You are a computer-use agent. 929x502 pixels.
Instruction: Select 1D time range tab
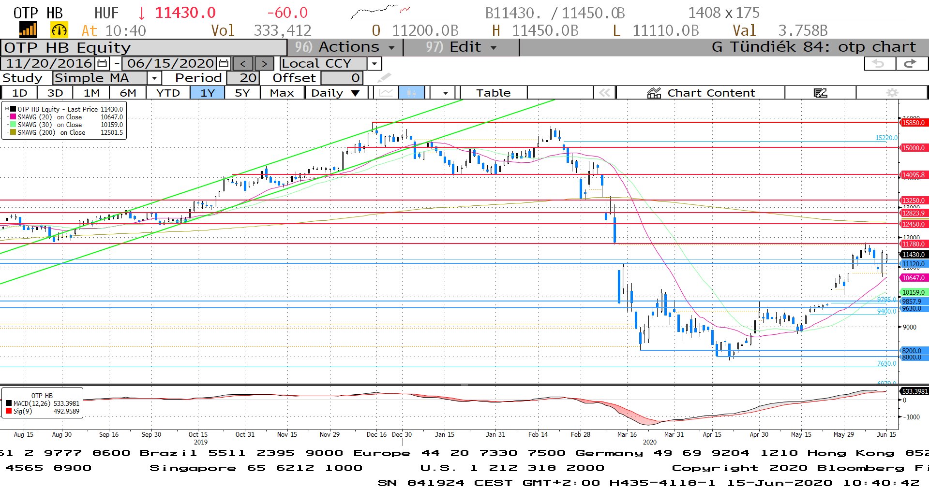19,93
